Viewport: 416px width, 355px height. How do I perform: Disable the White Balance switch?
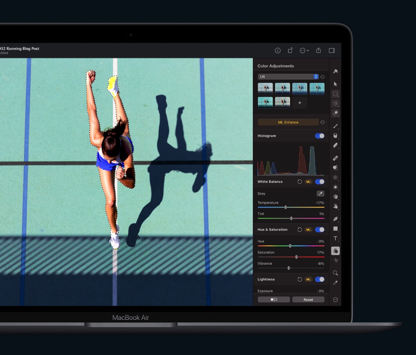tap(320, 182)
